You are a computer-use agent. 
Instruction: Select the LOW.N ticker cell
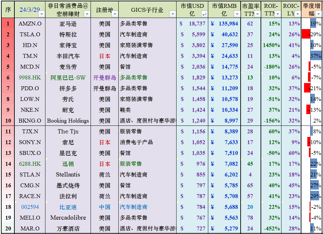30,99
